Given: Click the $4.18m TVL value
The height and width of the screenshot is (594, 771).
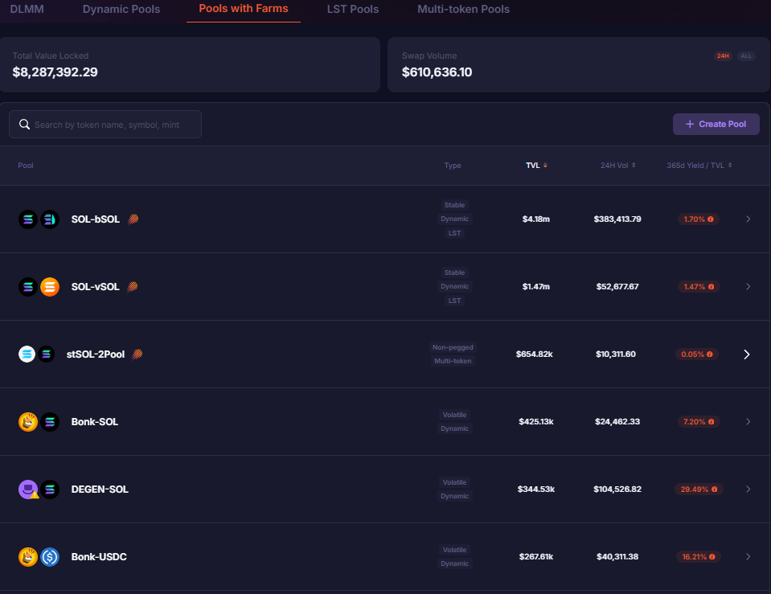Looking at the screenshot, I should click(x=536, y=219).
